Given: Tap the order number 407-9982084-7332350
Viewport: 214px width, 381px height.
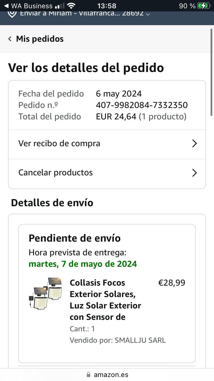Looking at the screenshot, I should coord(142,105).
